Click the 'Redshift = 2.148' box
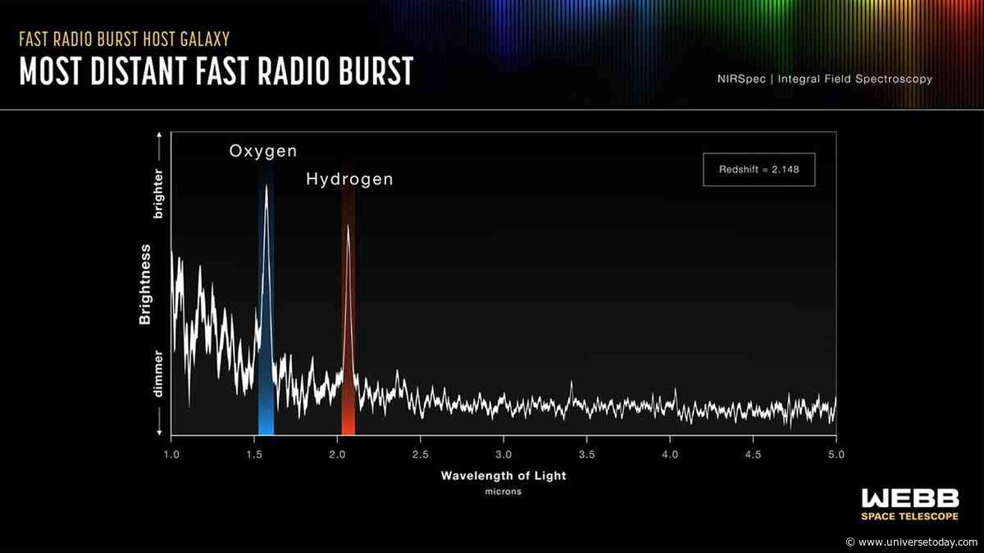The width and height of the screenshot is (984, 553). click(758, 170)
